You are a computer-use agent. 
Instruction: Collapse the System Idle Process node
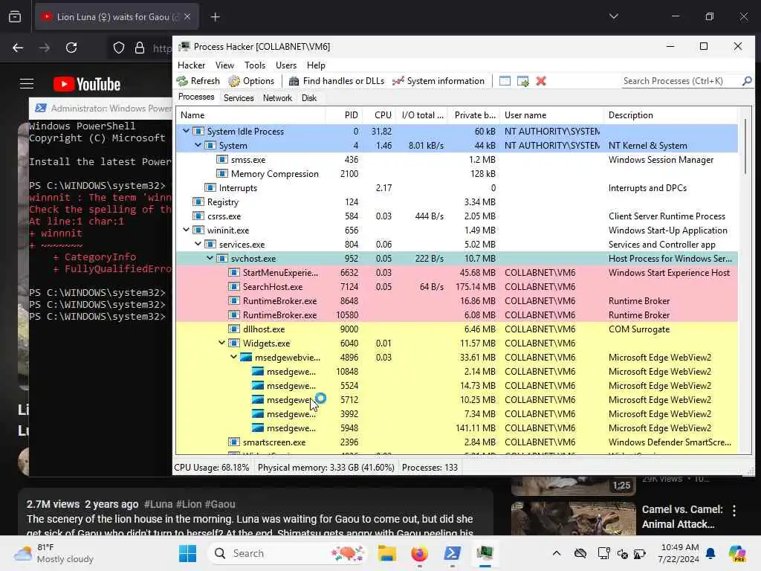point(186,131)
